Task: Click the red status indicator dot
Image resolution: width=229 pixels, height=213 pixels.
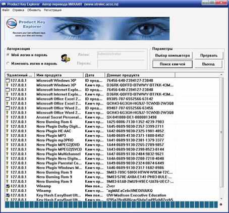Action: tap(221, 204)
